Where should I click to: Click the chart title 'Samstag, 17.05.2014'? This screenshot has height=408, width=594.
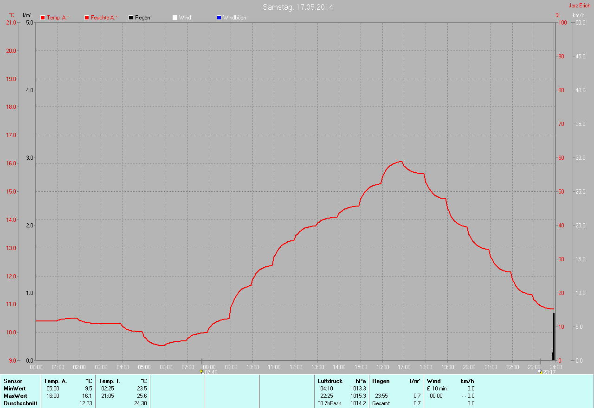click(297, 7)
